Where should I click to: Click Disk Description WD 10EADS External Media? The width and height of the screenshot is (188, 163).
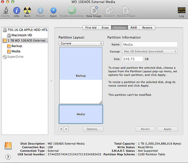(66, 144)
